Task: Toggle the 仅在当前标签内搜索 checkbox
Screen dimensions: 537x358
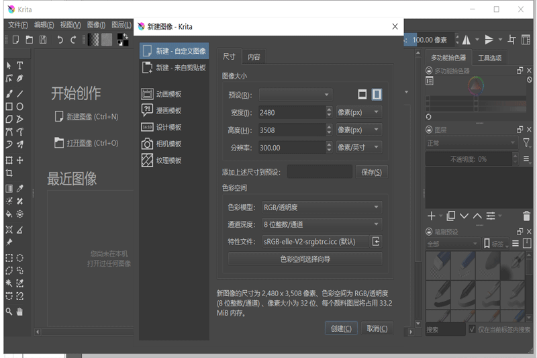Action: coord(473,330)
